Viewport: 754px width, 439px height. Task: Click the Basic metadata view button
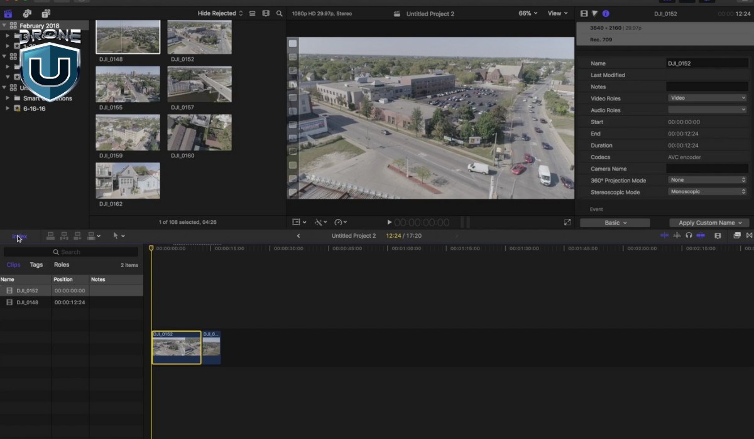(615, 223)
